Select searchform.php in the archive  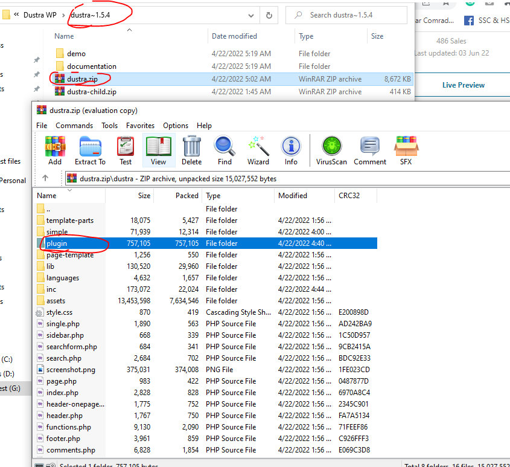pos(206,347)
